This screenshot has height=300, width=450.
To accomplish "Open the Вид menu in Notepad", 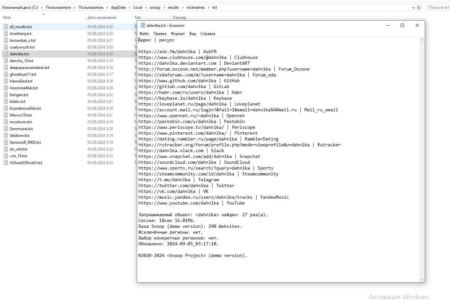I will click(x=193, y=34).
